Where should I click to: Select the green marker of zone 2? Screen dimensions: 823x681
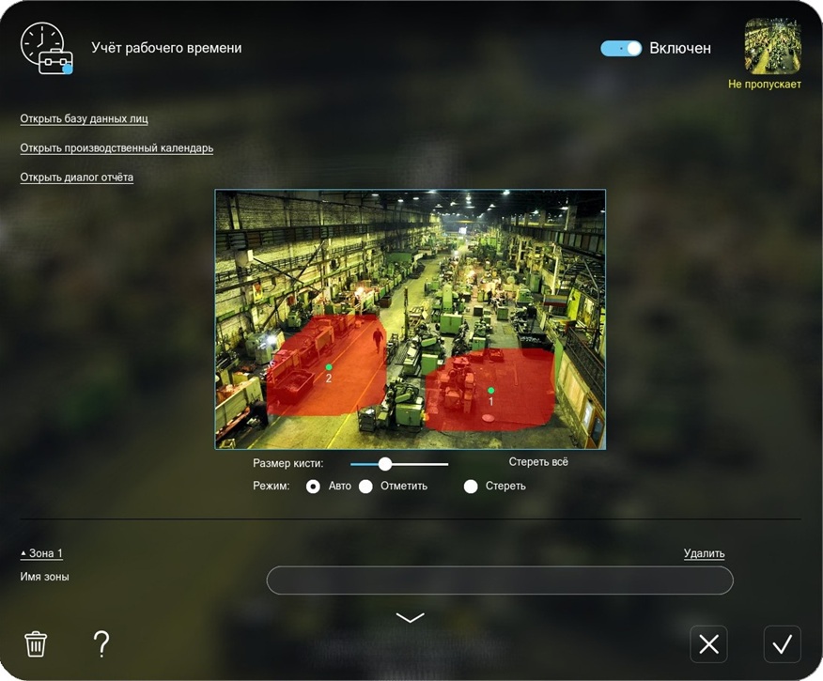tap(328, 366)
